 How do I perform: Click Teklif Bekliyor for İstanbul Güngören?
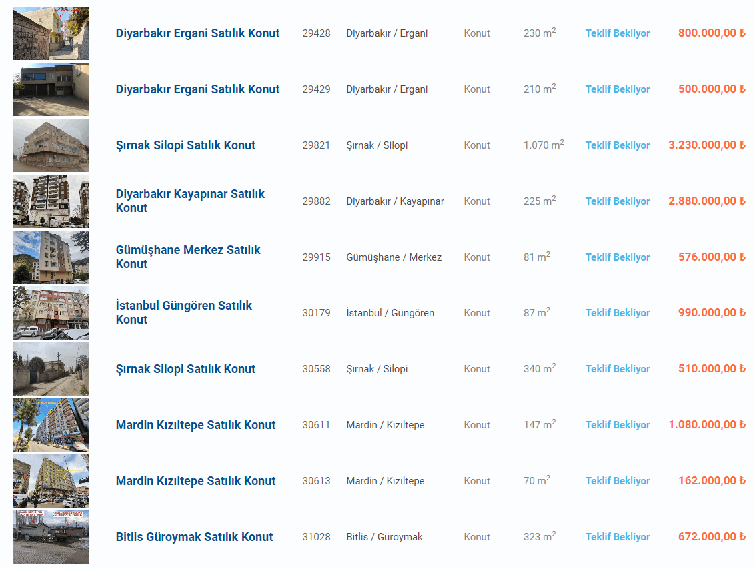617,313
